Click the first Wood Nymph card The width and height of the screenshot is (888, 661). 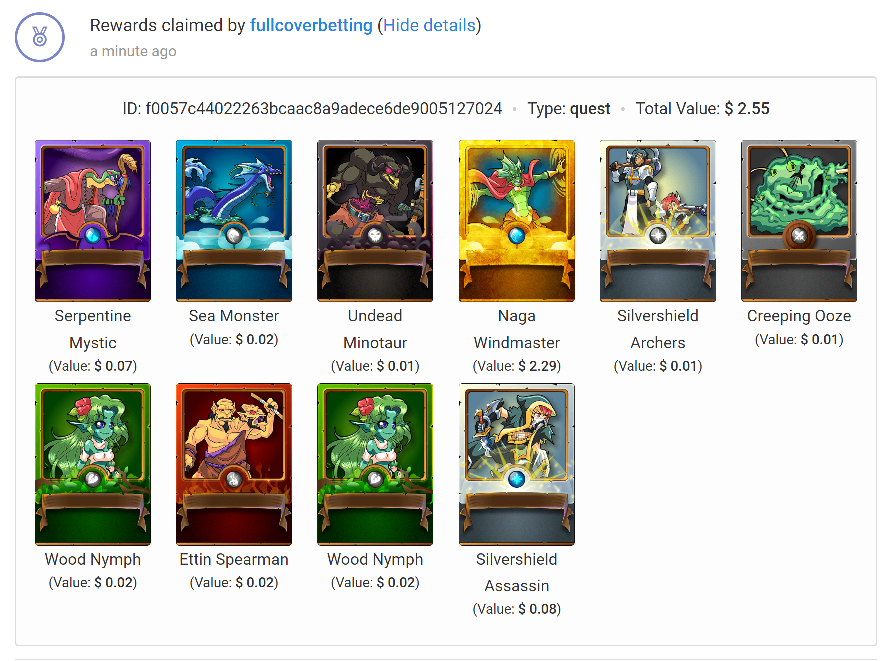[x=93, y=464]
